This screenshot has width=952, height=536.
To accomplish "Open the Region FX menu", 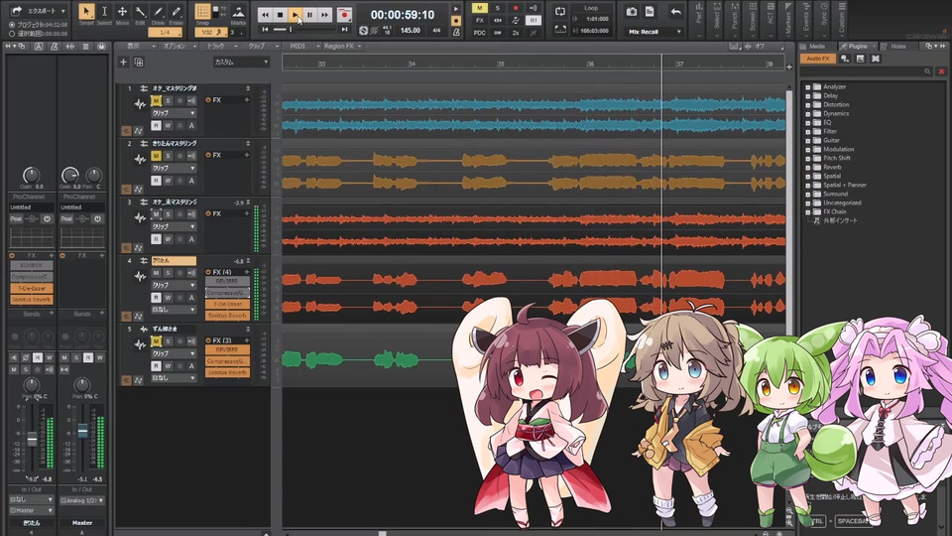I will coord(342,47).
